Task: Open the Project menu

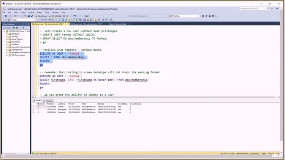Action: 31,12
